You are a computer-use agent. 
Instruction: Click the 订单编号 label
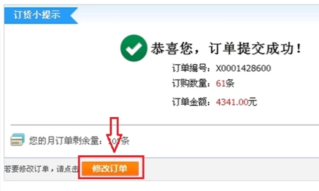coord(191,68)
